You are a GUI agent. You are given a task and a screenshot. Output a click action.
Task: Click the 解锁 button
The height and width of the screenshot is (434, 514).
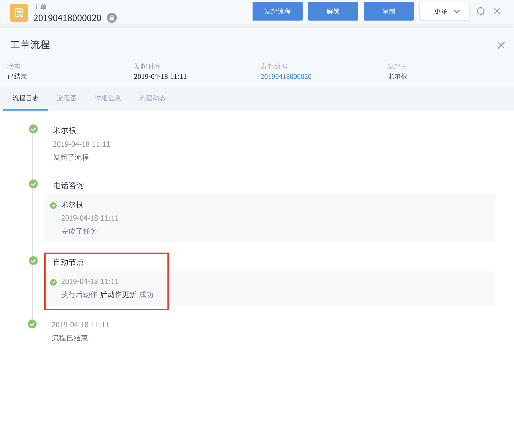(x=333, y=11)
